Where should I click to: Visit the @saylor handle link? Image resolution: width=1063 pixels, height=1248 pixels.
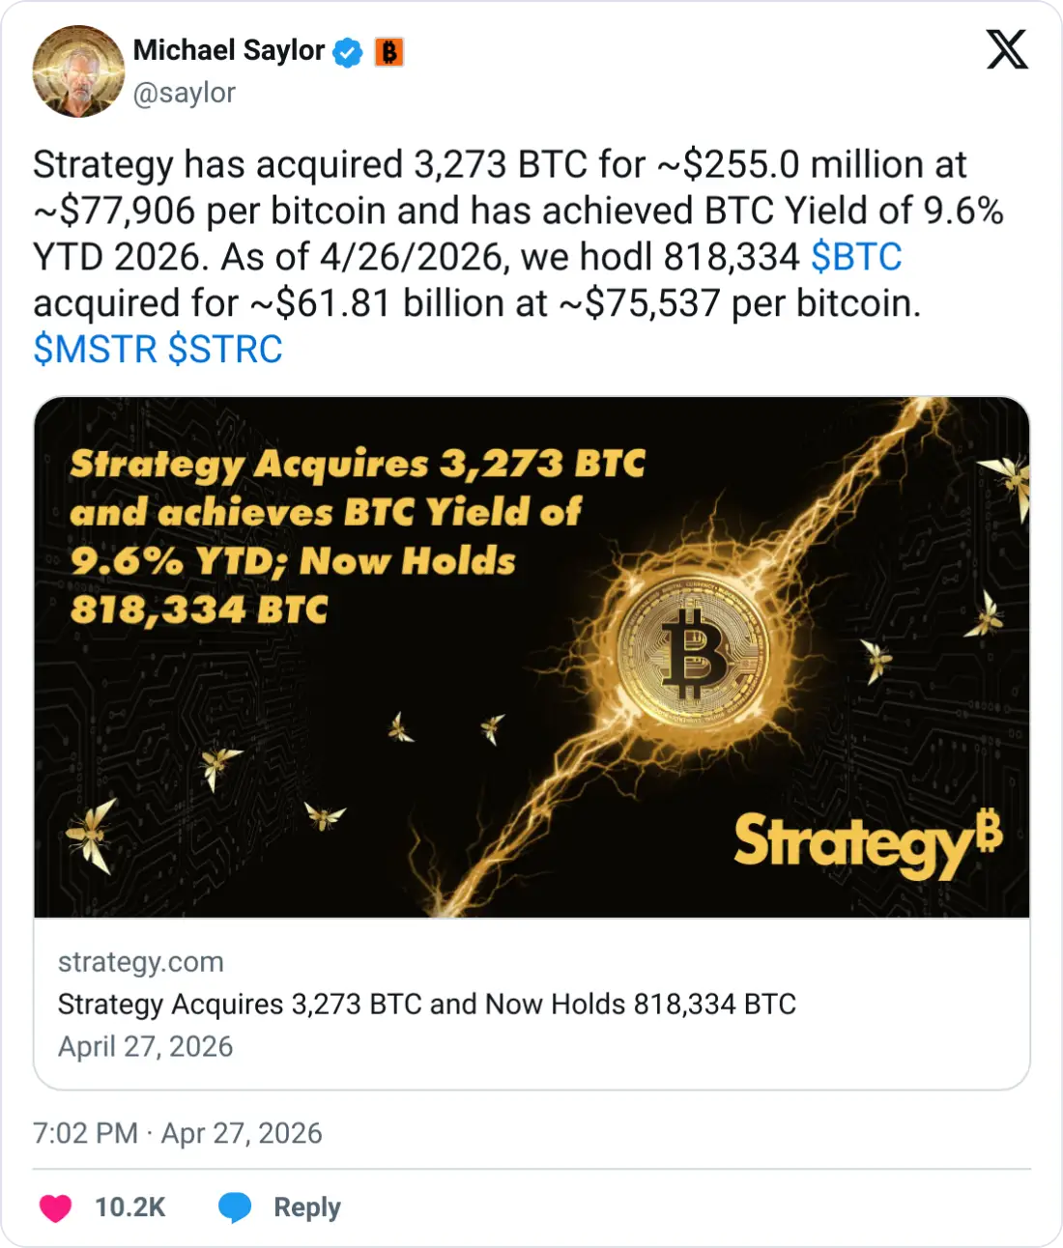[185, 93]
